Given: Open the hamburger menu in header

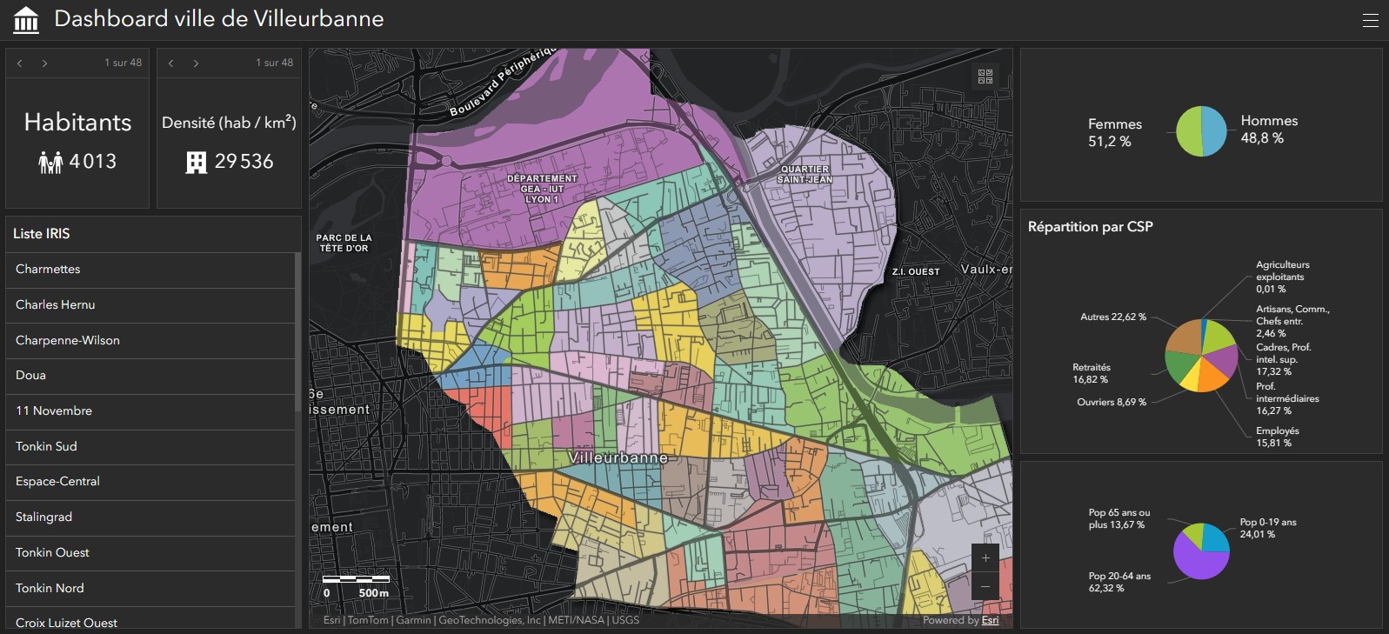Looking at the screenshot, I should [x=1370, y=20].
